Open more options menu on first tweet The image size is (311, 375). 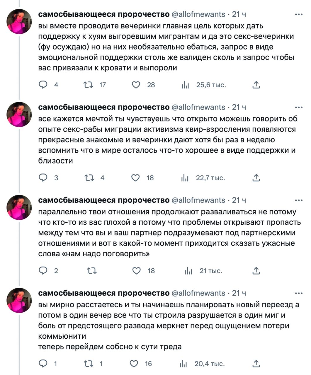tap(299, 14)
